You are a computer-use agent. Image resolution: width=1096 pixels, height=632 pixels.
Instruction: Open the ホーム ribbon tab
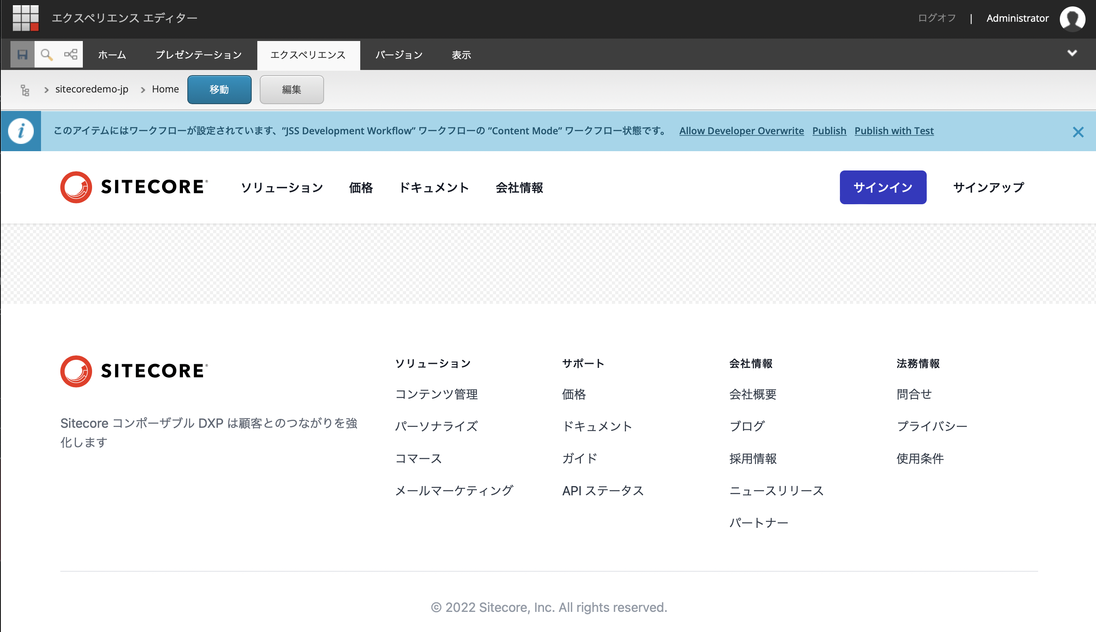[112, 55]
